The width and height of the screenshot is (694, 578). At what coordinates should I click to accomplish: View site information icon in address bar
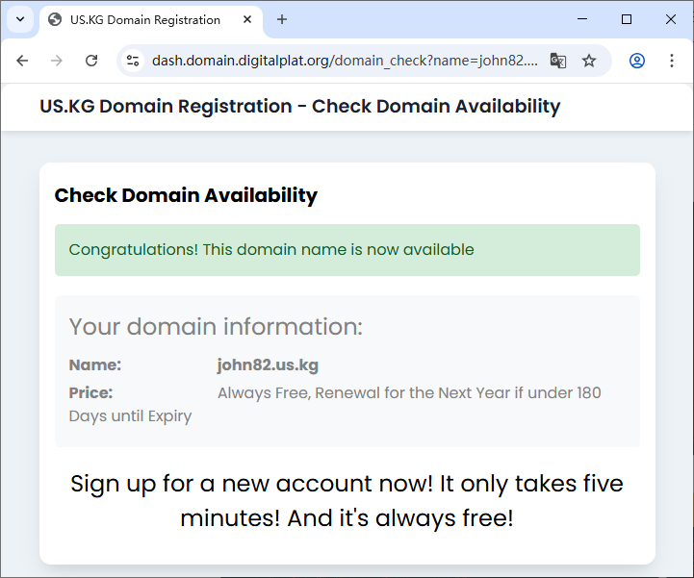pos(133,61)
